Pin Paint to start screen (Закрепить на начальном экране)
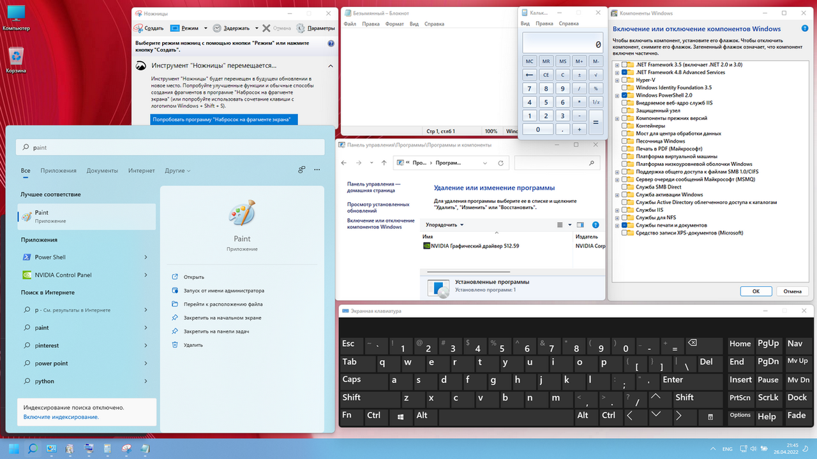 tap(216, 317)
